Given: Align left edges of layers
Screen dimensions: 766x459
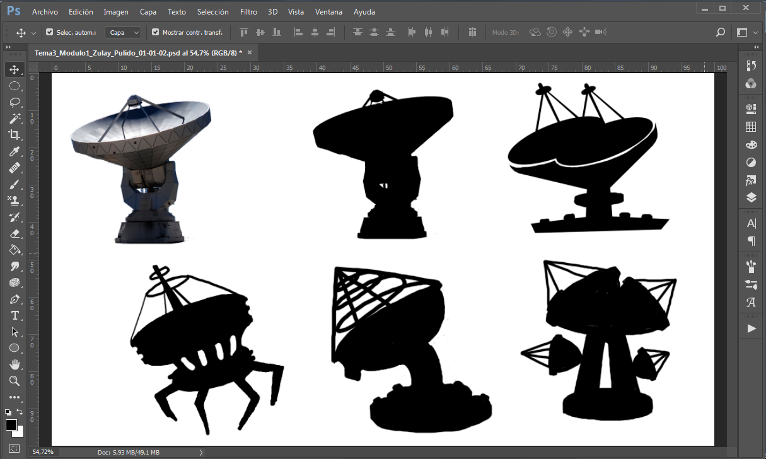Looking at the screenshot, I should (x=299, y=32).
